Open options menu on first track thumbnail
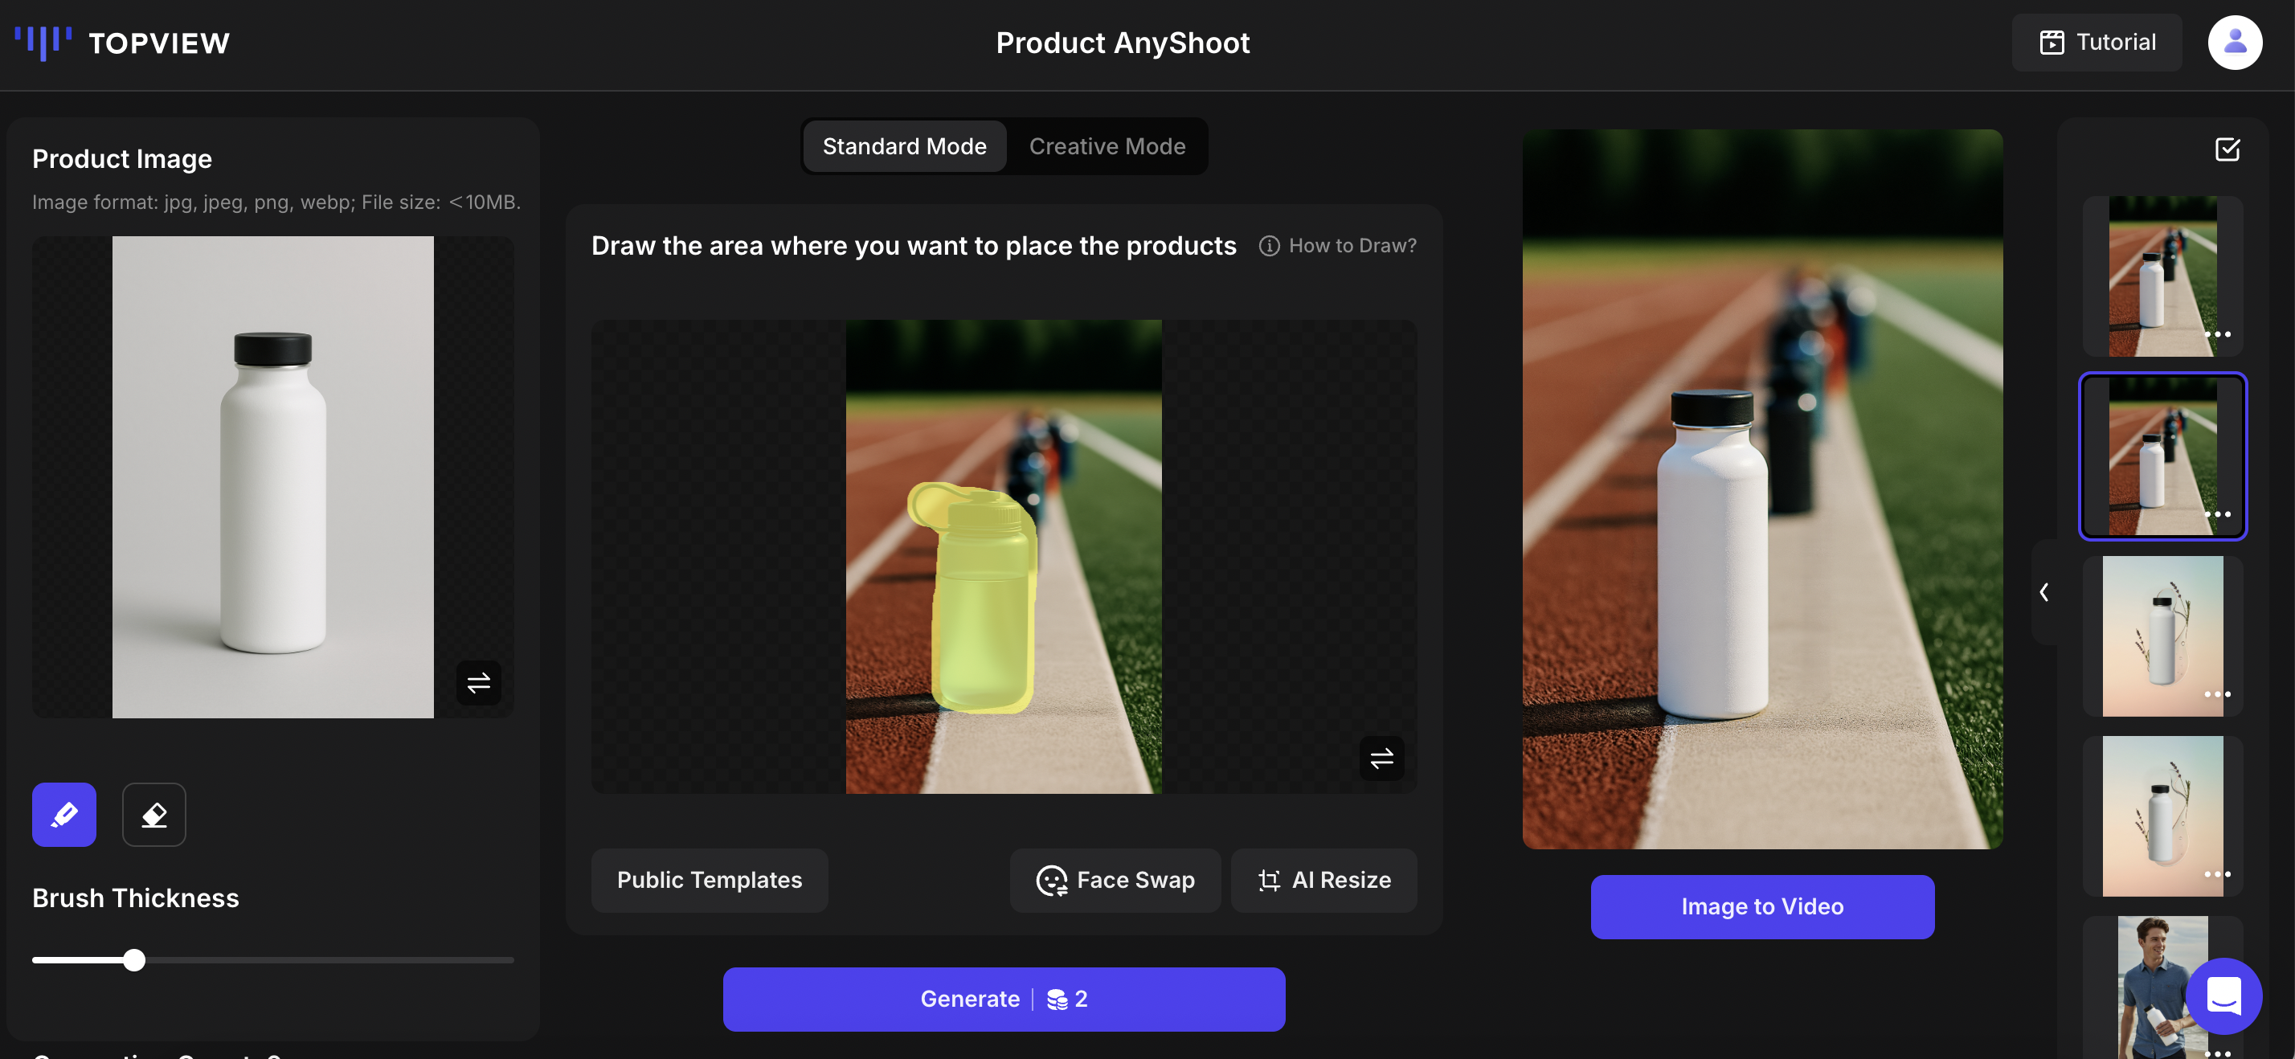This screenshot has width=2295, height=1059. [2216, 334]
